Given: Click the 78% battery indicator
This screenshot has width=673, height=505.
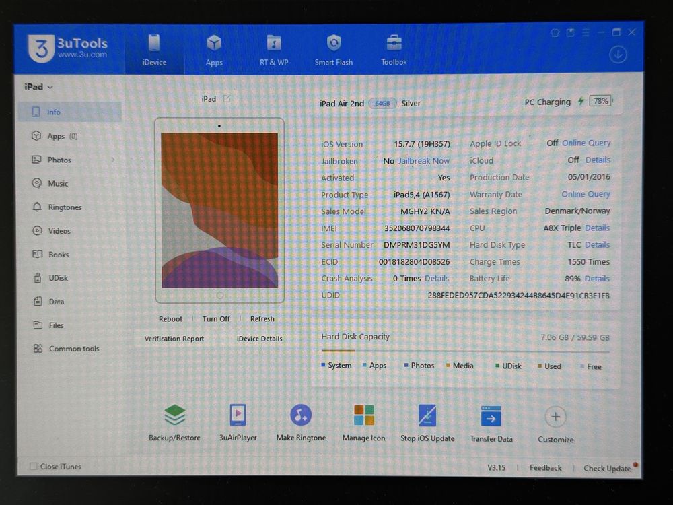Looking at the screenshot, I should coord(600,102).
